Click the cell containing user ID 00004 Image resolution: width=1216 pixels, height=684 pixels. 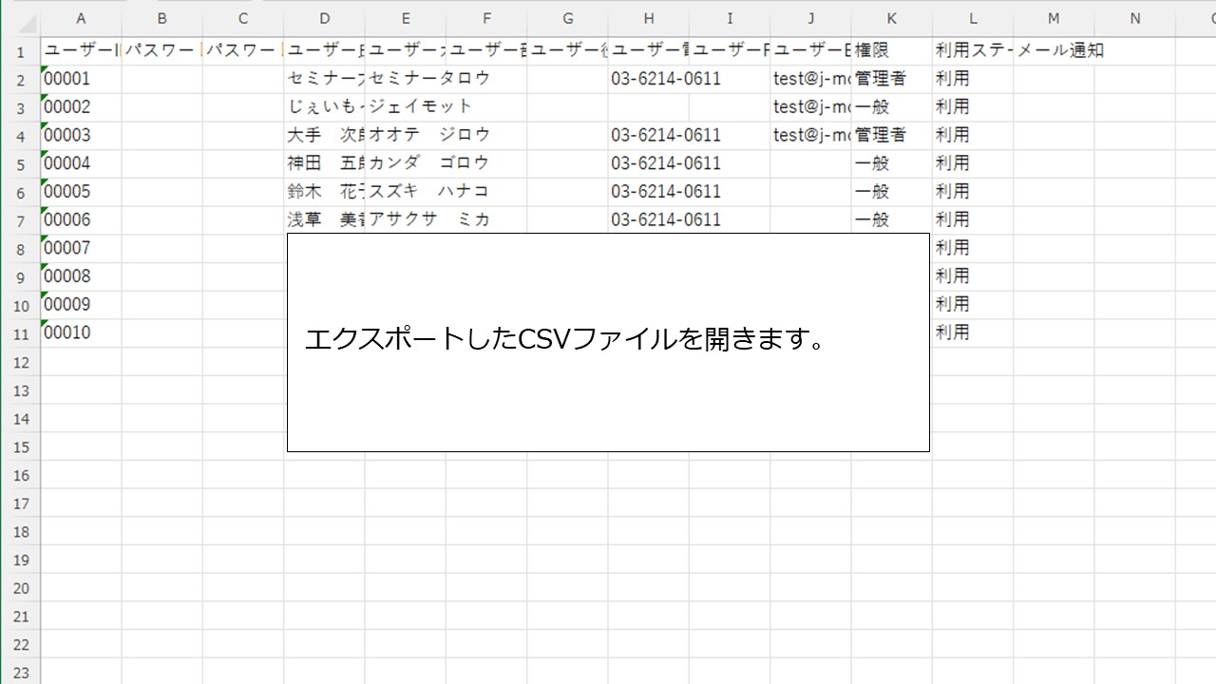pyautogui.click(x=81, y=163)
